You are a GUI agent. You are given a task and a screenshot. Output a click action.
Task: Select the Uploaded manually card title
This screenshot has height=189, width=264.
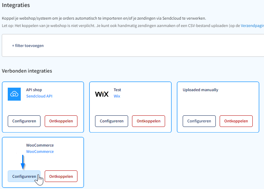(x=201, y=90)
